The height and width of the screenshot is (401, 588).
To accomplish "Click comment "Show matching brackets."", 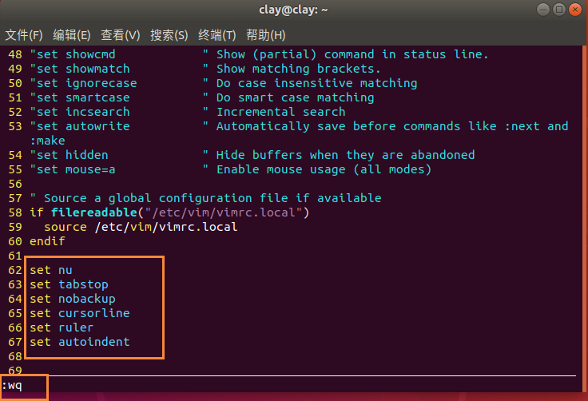I will [x=299, y=69].
